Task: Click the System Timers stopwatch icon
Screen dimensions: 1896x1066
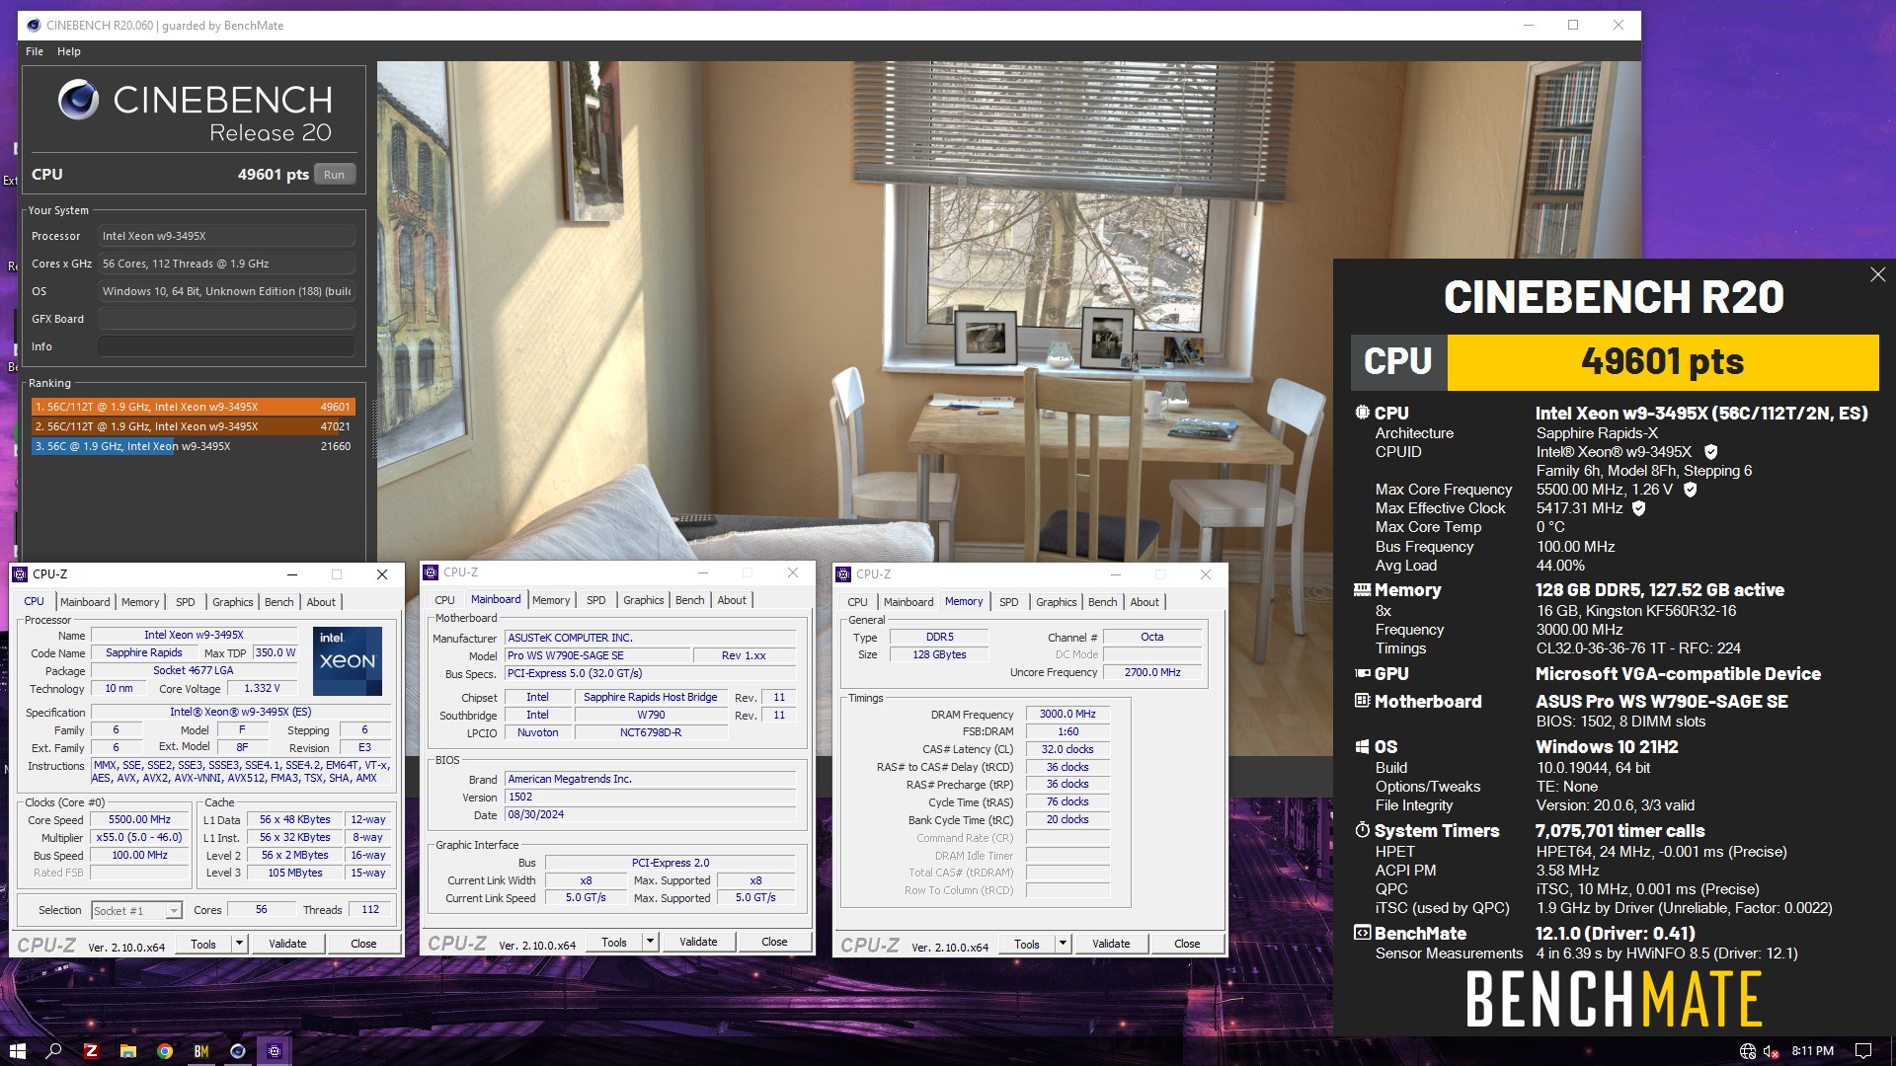Action: [1362, 830]
